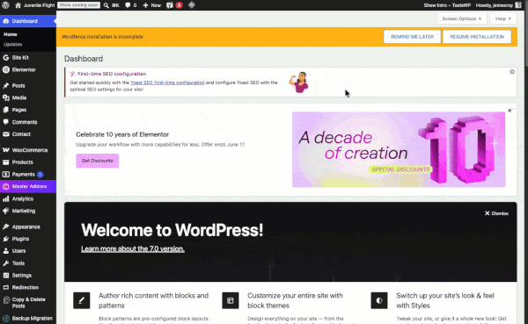Open WooCommerce in sidebar
Viewport: 528px width, 324px height.
[x=28, y=150]
